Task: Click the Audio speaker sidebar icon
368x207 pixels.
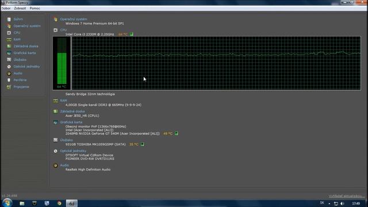Action: tap(9, 74)
